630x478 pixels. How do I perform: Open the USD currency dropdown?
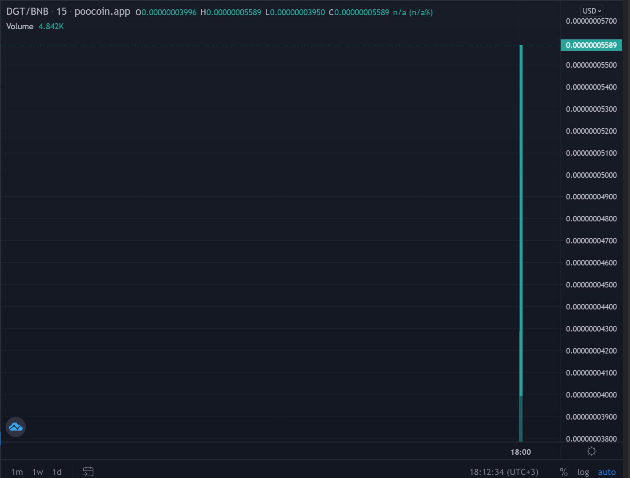point(591,11)
